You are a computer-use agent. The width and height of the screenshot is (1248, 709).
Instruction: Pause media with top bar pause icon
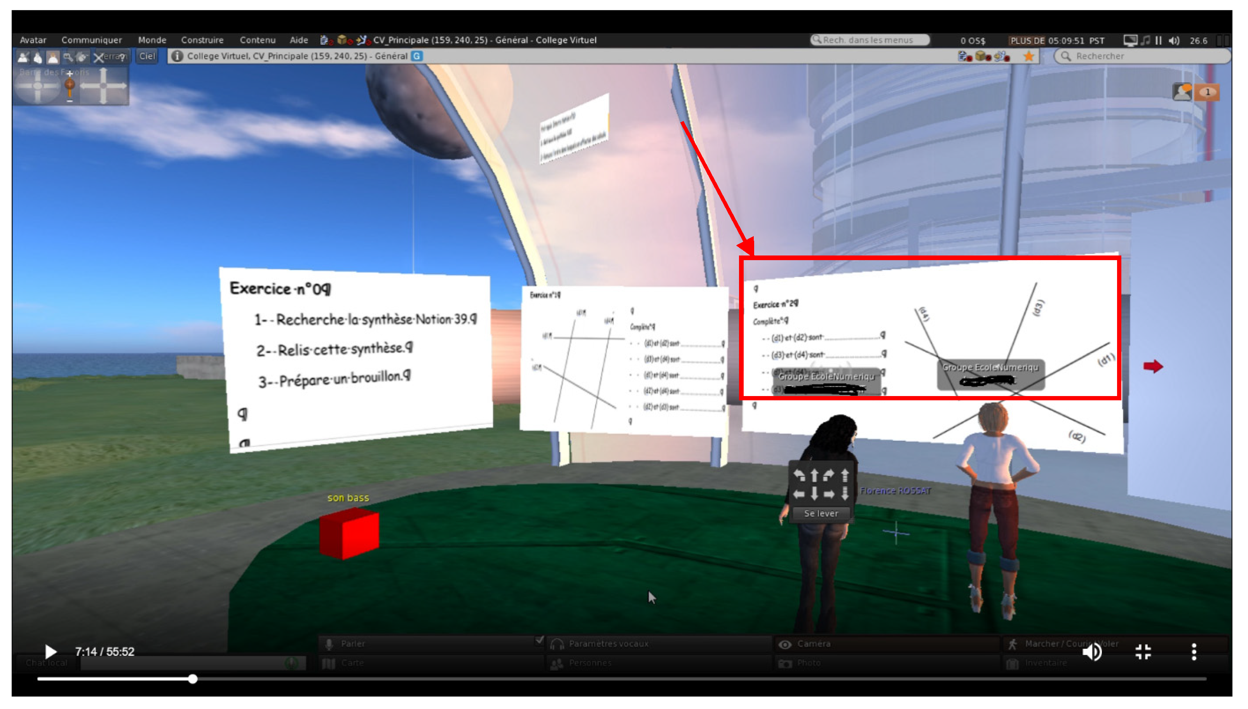[x=1158, y=40]
